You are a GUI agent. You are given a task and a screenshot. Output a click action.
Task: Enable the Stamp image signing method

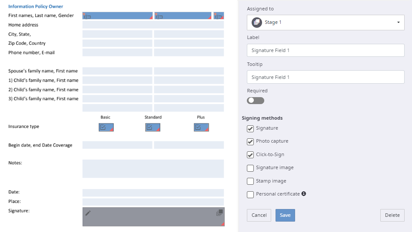tap(250, 181)
